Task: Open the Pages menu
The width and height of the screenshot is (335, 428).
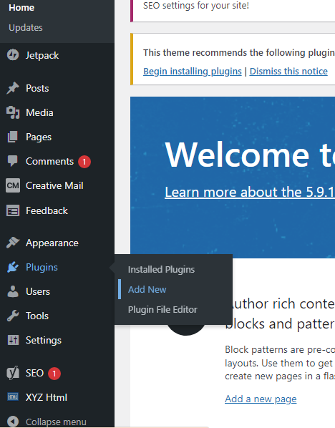Action: tap(39, 137)
